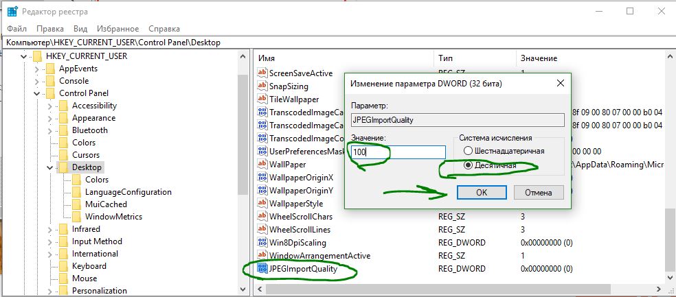Click the LanguageConfiguration folder icon
The width and height of the screenshot is (676, 297).
click(x=76, y=192)
